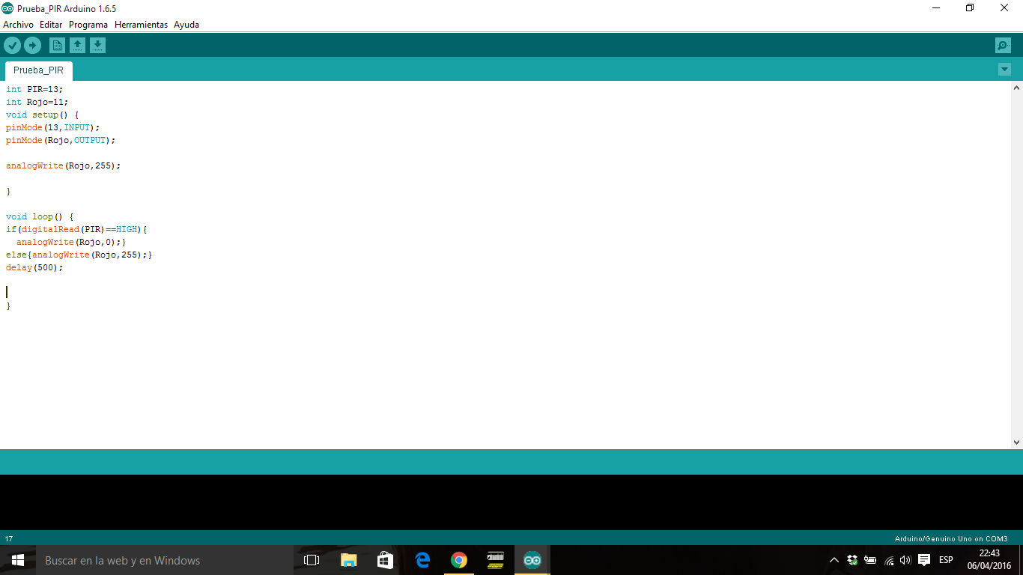Screen dimensions: 1023x575
Task: Open the Archivo menu
Action: [18, 25]
